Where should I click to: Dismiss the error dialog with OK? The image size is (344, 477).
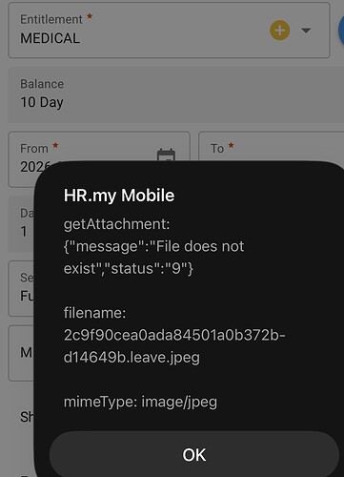coord(194,454)
